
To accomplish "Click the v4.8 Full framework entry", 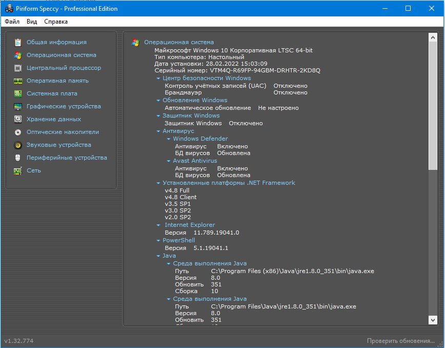I will (177, 190).
